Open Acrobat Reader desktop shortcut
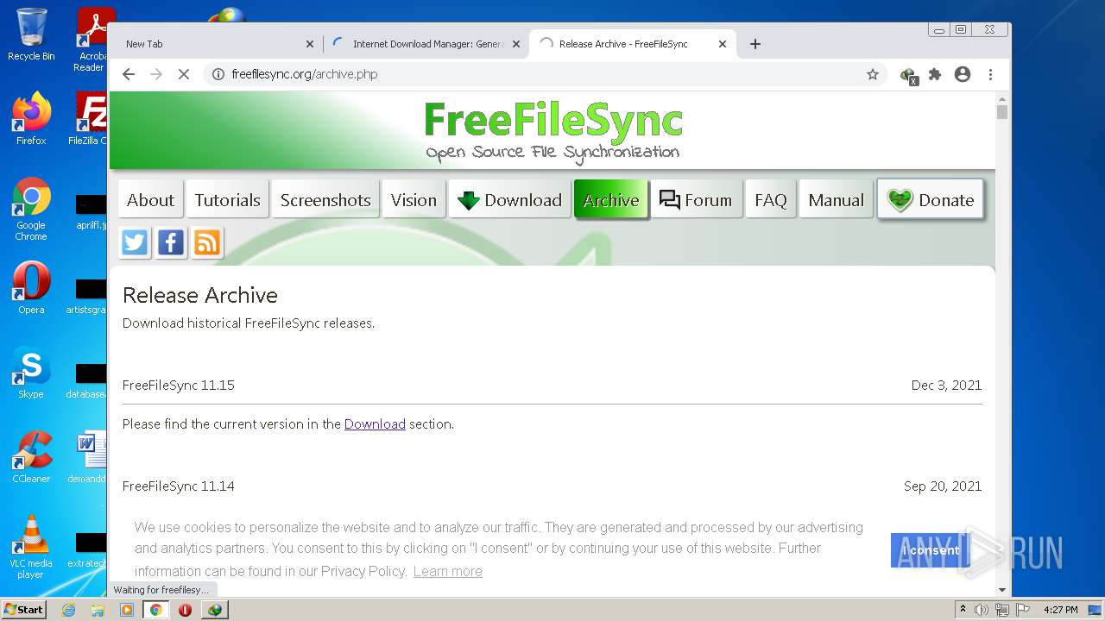Image resolution: width=1105 pixels, height=621 pixels. pyautogui.click(x=93, y=40)
